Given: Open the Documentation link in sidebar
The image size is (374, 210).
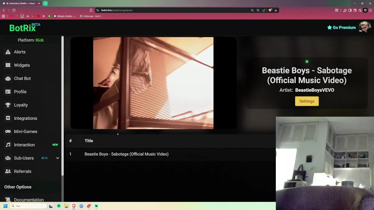Looking at the screenshot, I should 29,200.
